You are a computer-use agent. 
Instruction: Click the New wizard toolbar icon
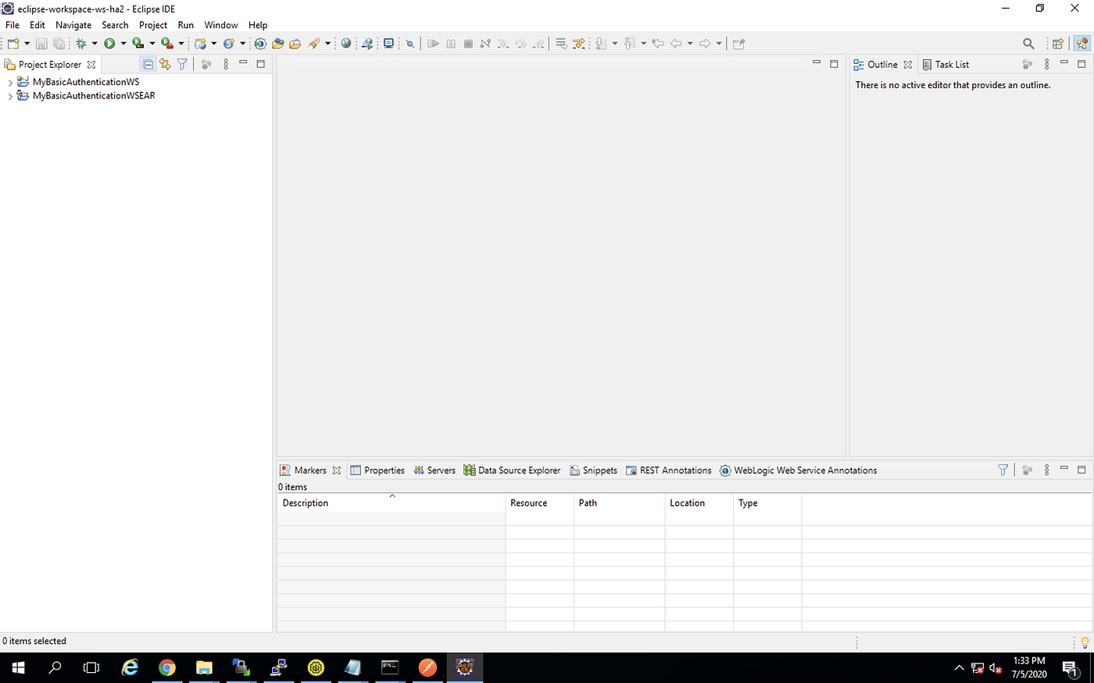point(13,44)
